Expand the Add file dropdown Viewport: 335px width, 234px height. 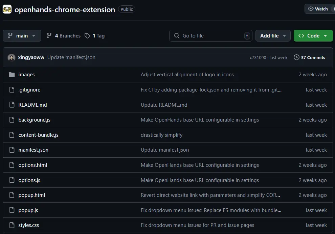273,36
